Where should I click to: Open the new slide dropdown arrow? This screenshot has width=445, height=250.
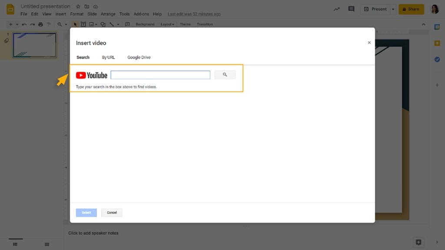17,24
